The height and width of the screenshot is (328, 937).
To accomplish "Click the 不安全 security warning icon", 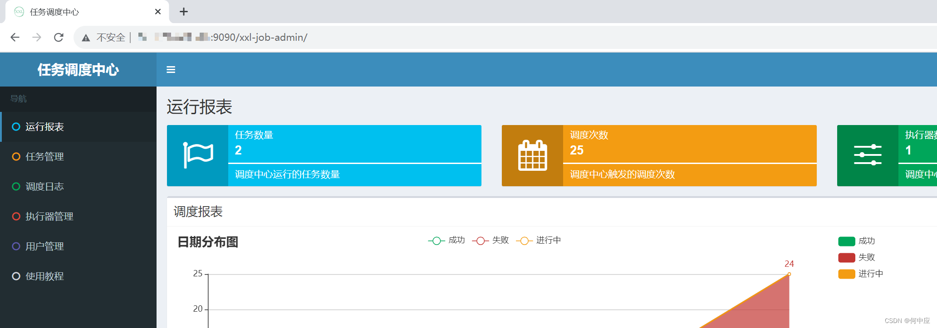I will (86, 38).
